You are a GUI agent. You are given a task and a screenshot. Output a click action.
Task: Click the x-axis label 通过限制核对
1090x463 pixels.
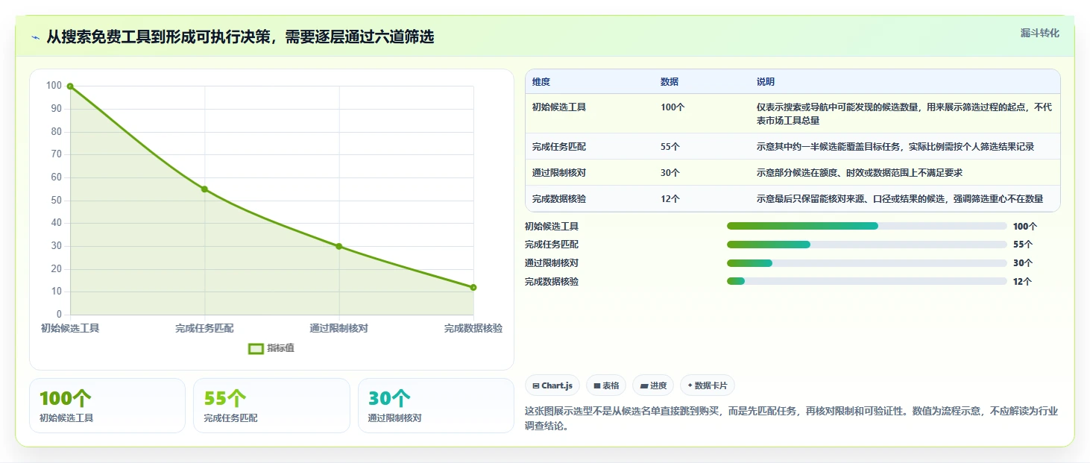click(x=338, y=328)
